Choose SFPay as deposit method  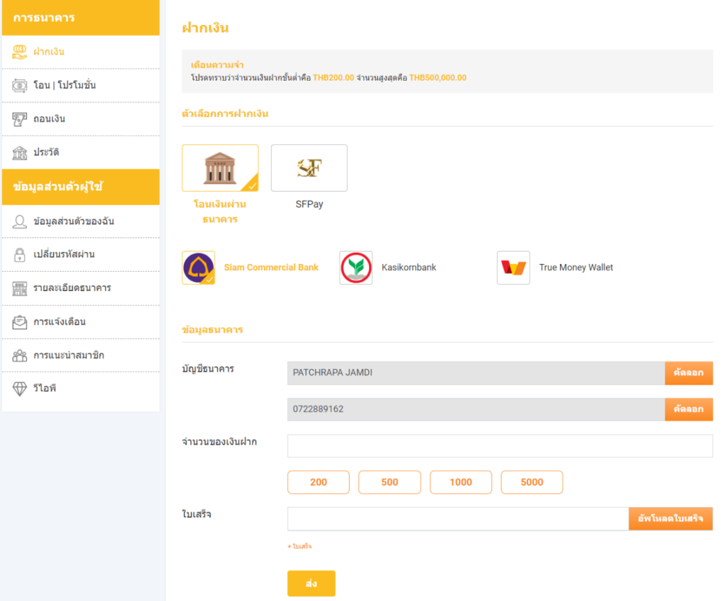[x=309, y=168]
